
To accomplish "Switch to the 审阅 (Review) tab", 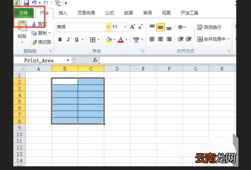I will coord(147,13).
